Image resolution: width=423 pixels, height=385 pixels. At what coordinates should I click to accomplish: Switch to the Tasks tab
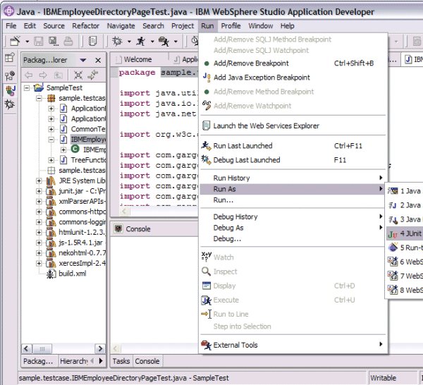click(121, 361)
